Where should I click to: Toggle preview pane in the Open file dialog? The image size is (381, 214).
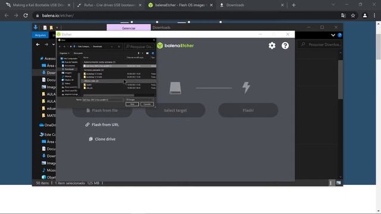point(147,53)
